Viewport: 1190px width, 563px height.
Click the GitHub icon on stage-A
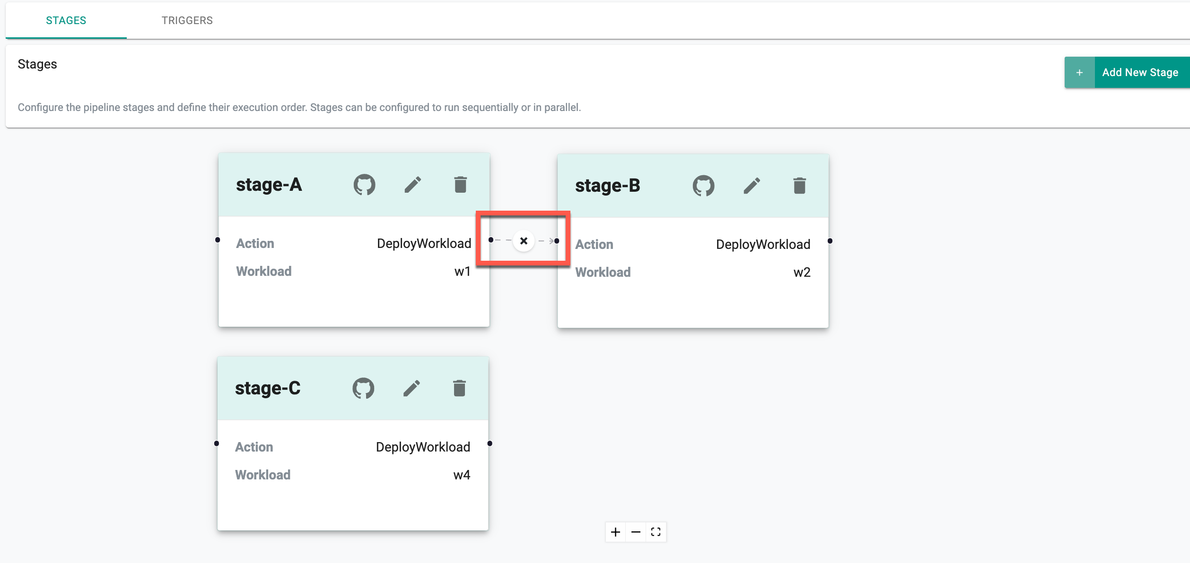364,185
